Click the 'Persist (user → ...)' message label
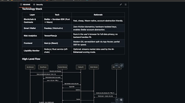185x103 pixels. (105, 96)
